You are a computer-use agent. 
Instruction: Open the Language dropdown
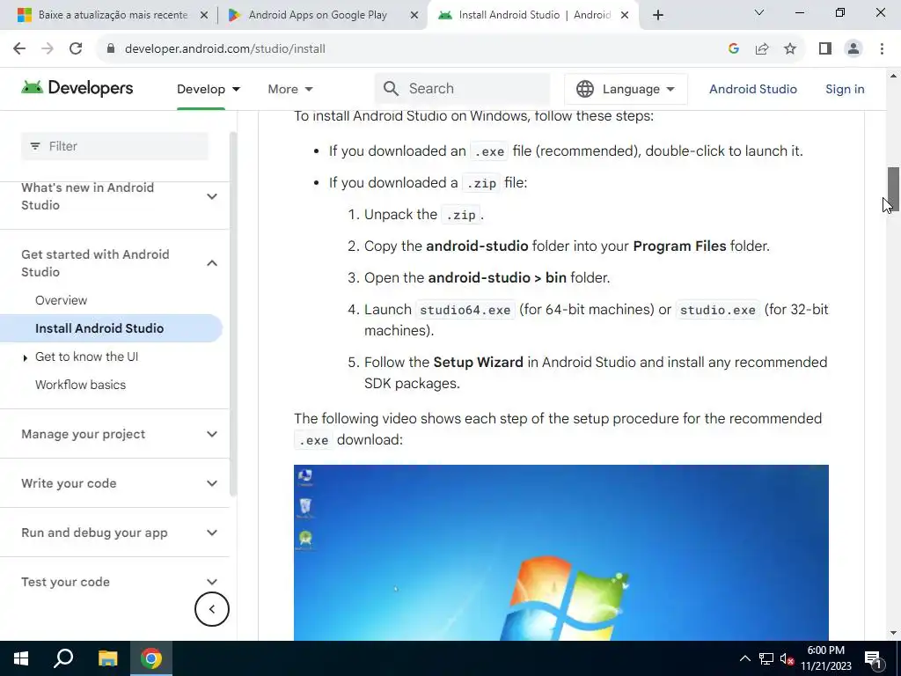[626, 89]
